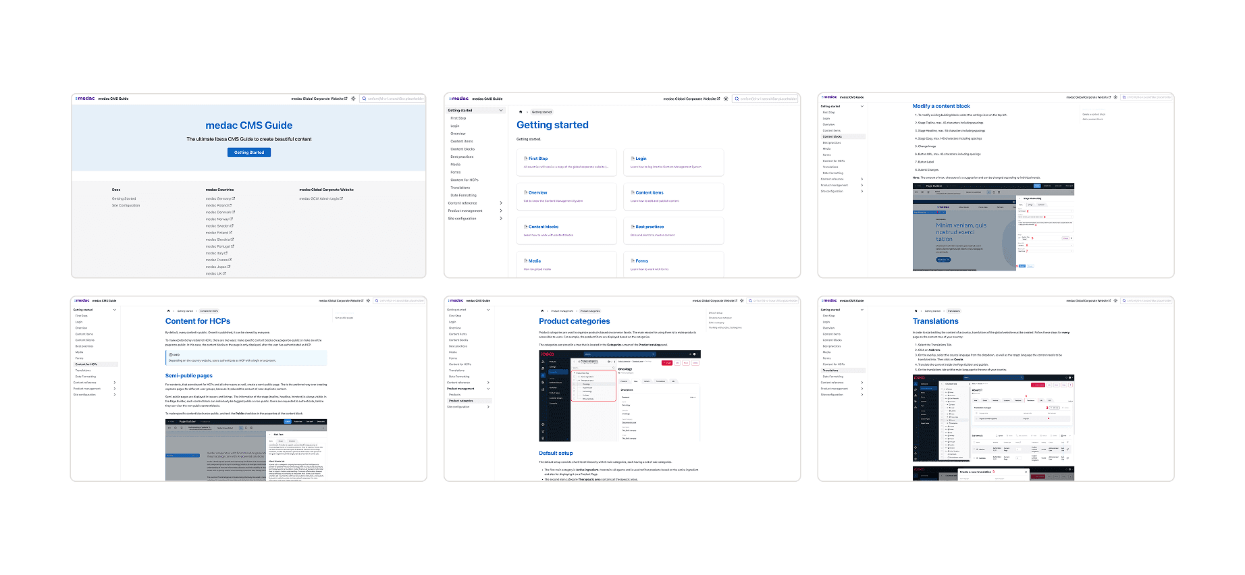Click medac logo on Getting started page
This screenshot has width=1245, height=575.
click(459, 99)
